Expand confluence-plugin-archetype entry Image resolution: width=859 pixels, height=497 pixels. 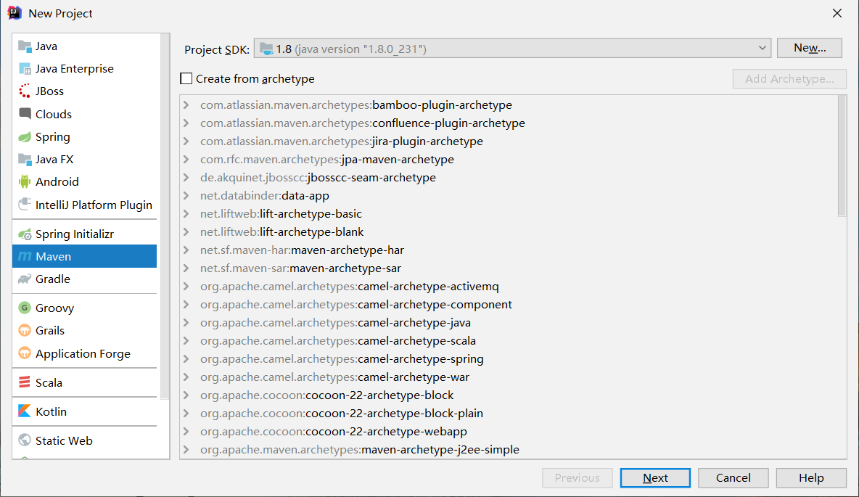186,123
